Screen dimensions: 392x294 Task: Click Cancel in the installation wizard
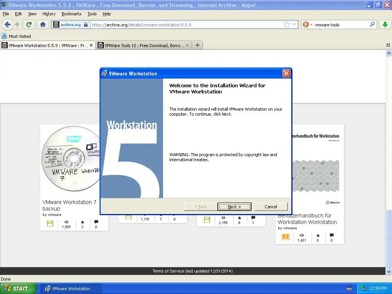click(271, 207)
